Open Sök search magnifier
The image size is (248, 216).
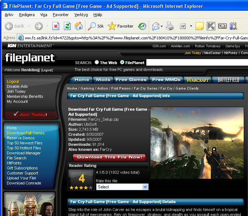tap(96, 26)
